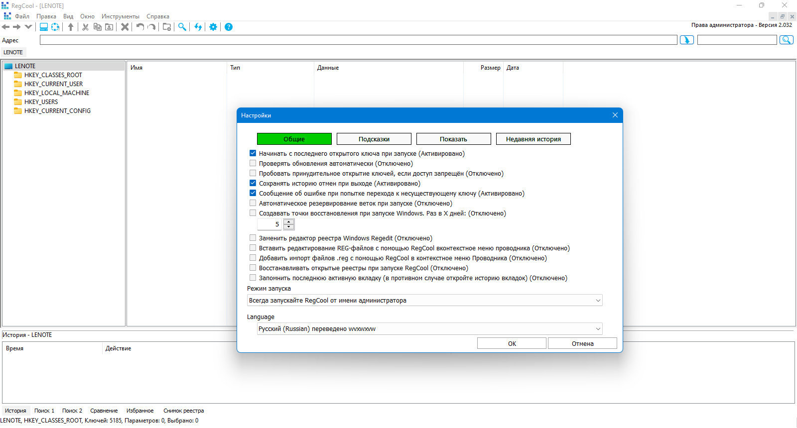
Task: Click the undo arrow toolbar icon
Action: point(140,27)
